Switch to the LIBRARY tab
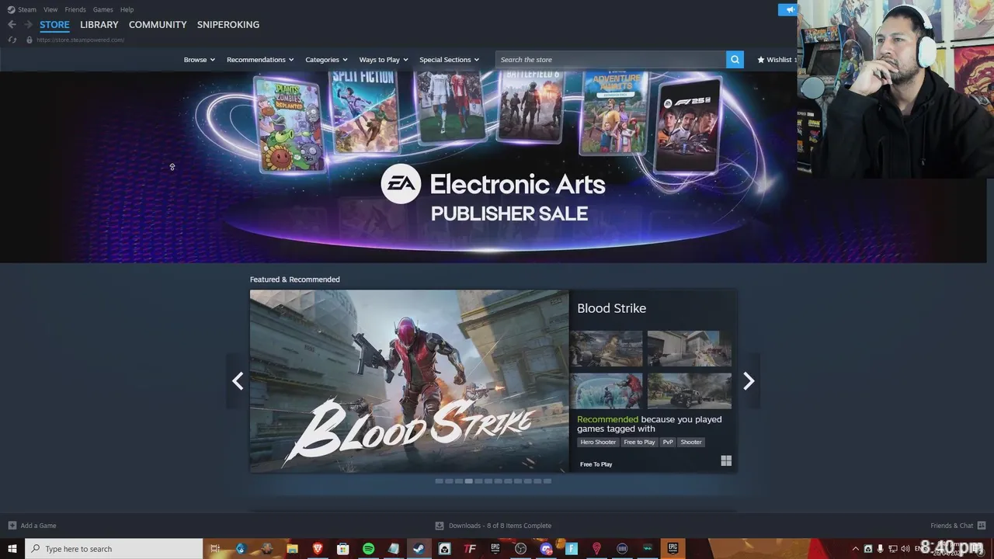The image size is (994, 559). coord(99,25)
